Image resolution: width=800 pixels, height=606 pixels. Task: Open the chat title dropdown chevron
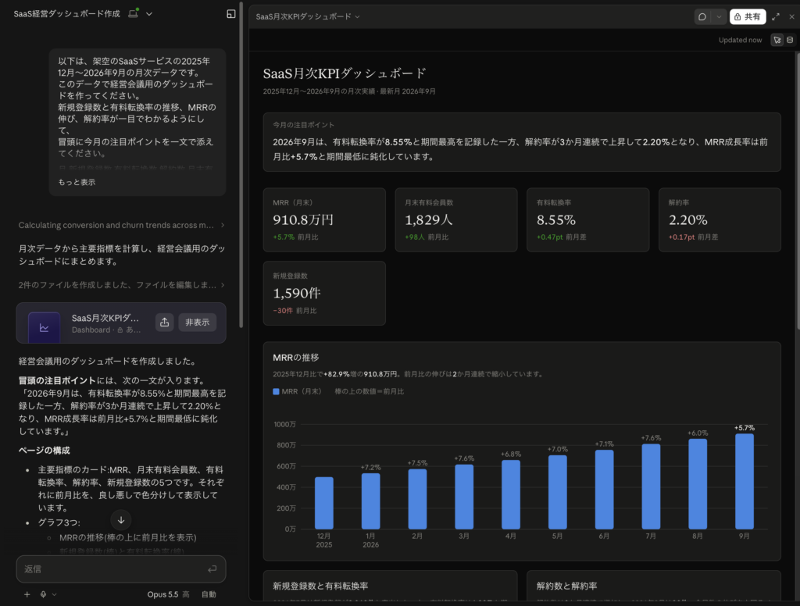[x=149, y=14]
